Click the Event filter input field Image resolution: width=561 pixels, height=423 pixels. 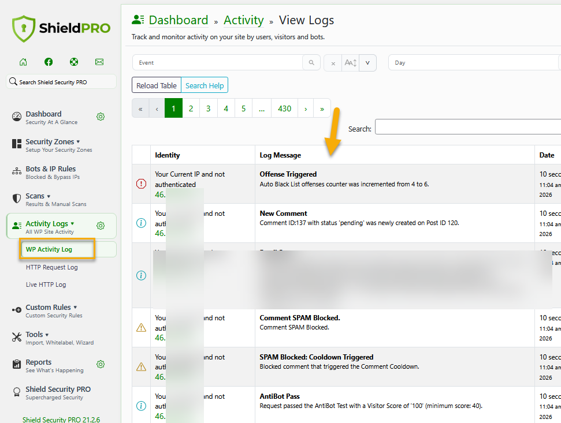[x=218, y=62]
